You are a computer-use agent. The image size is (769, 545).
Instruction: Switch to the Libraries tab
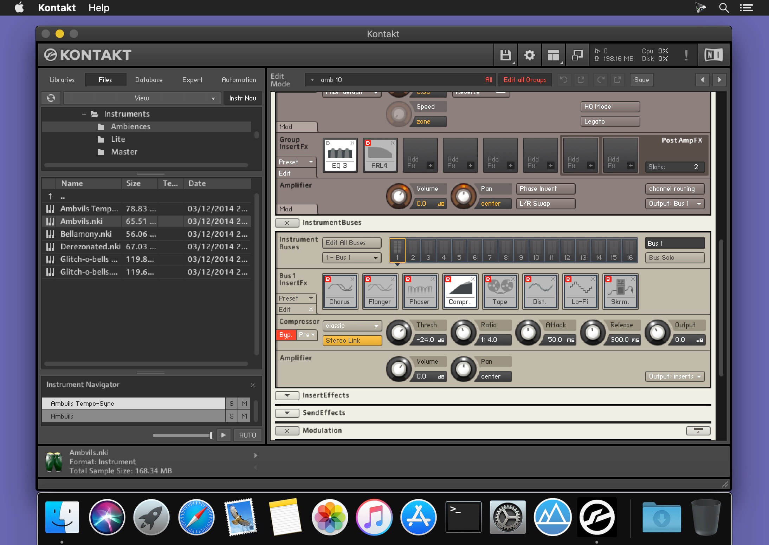tap(62, 80)
